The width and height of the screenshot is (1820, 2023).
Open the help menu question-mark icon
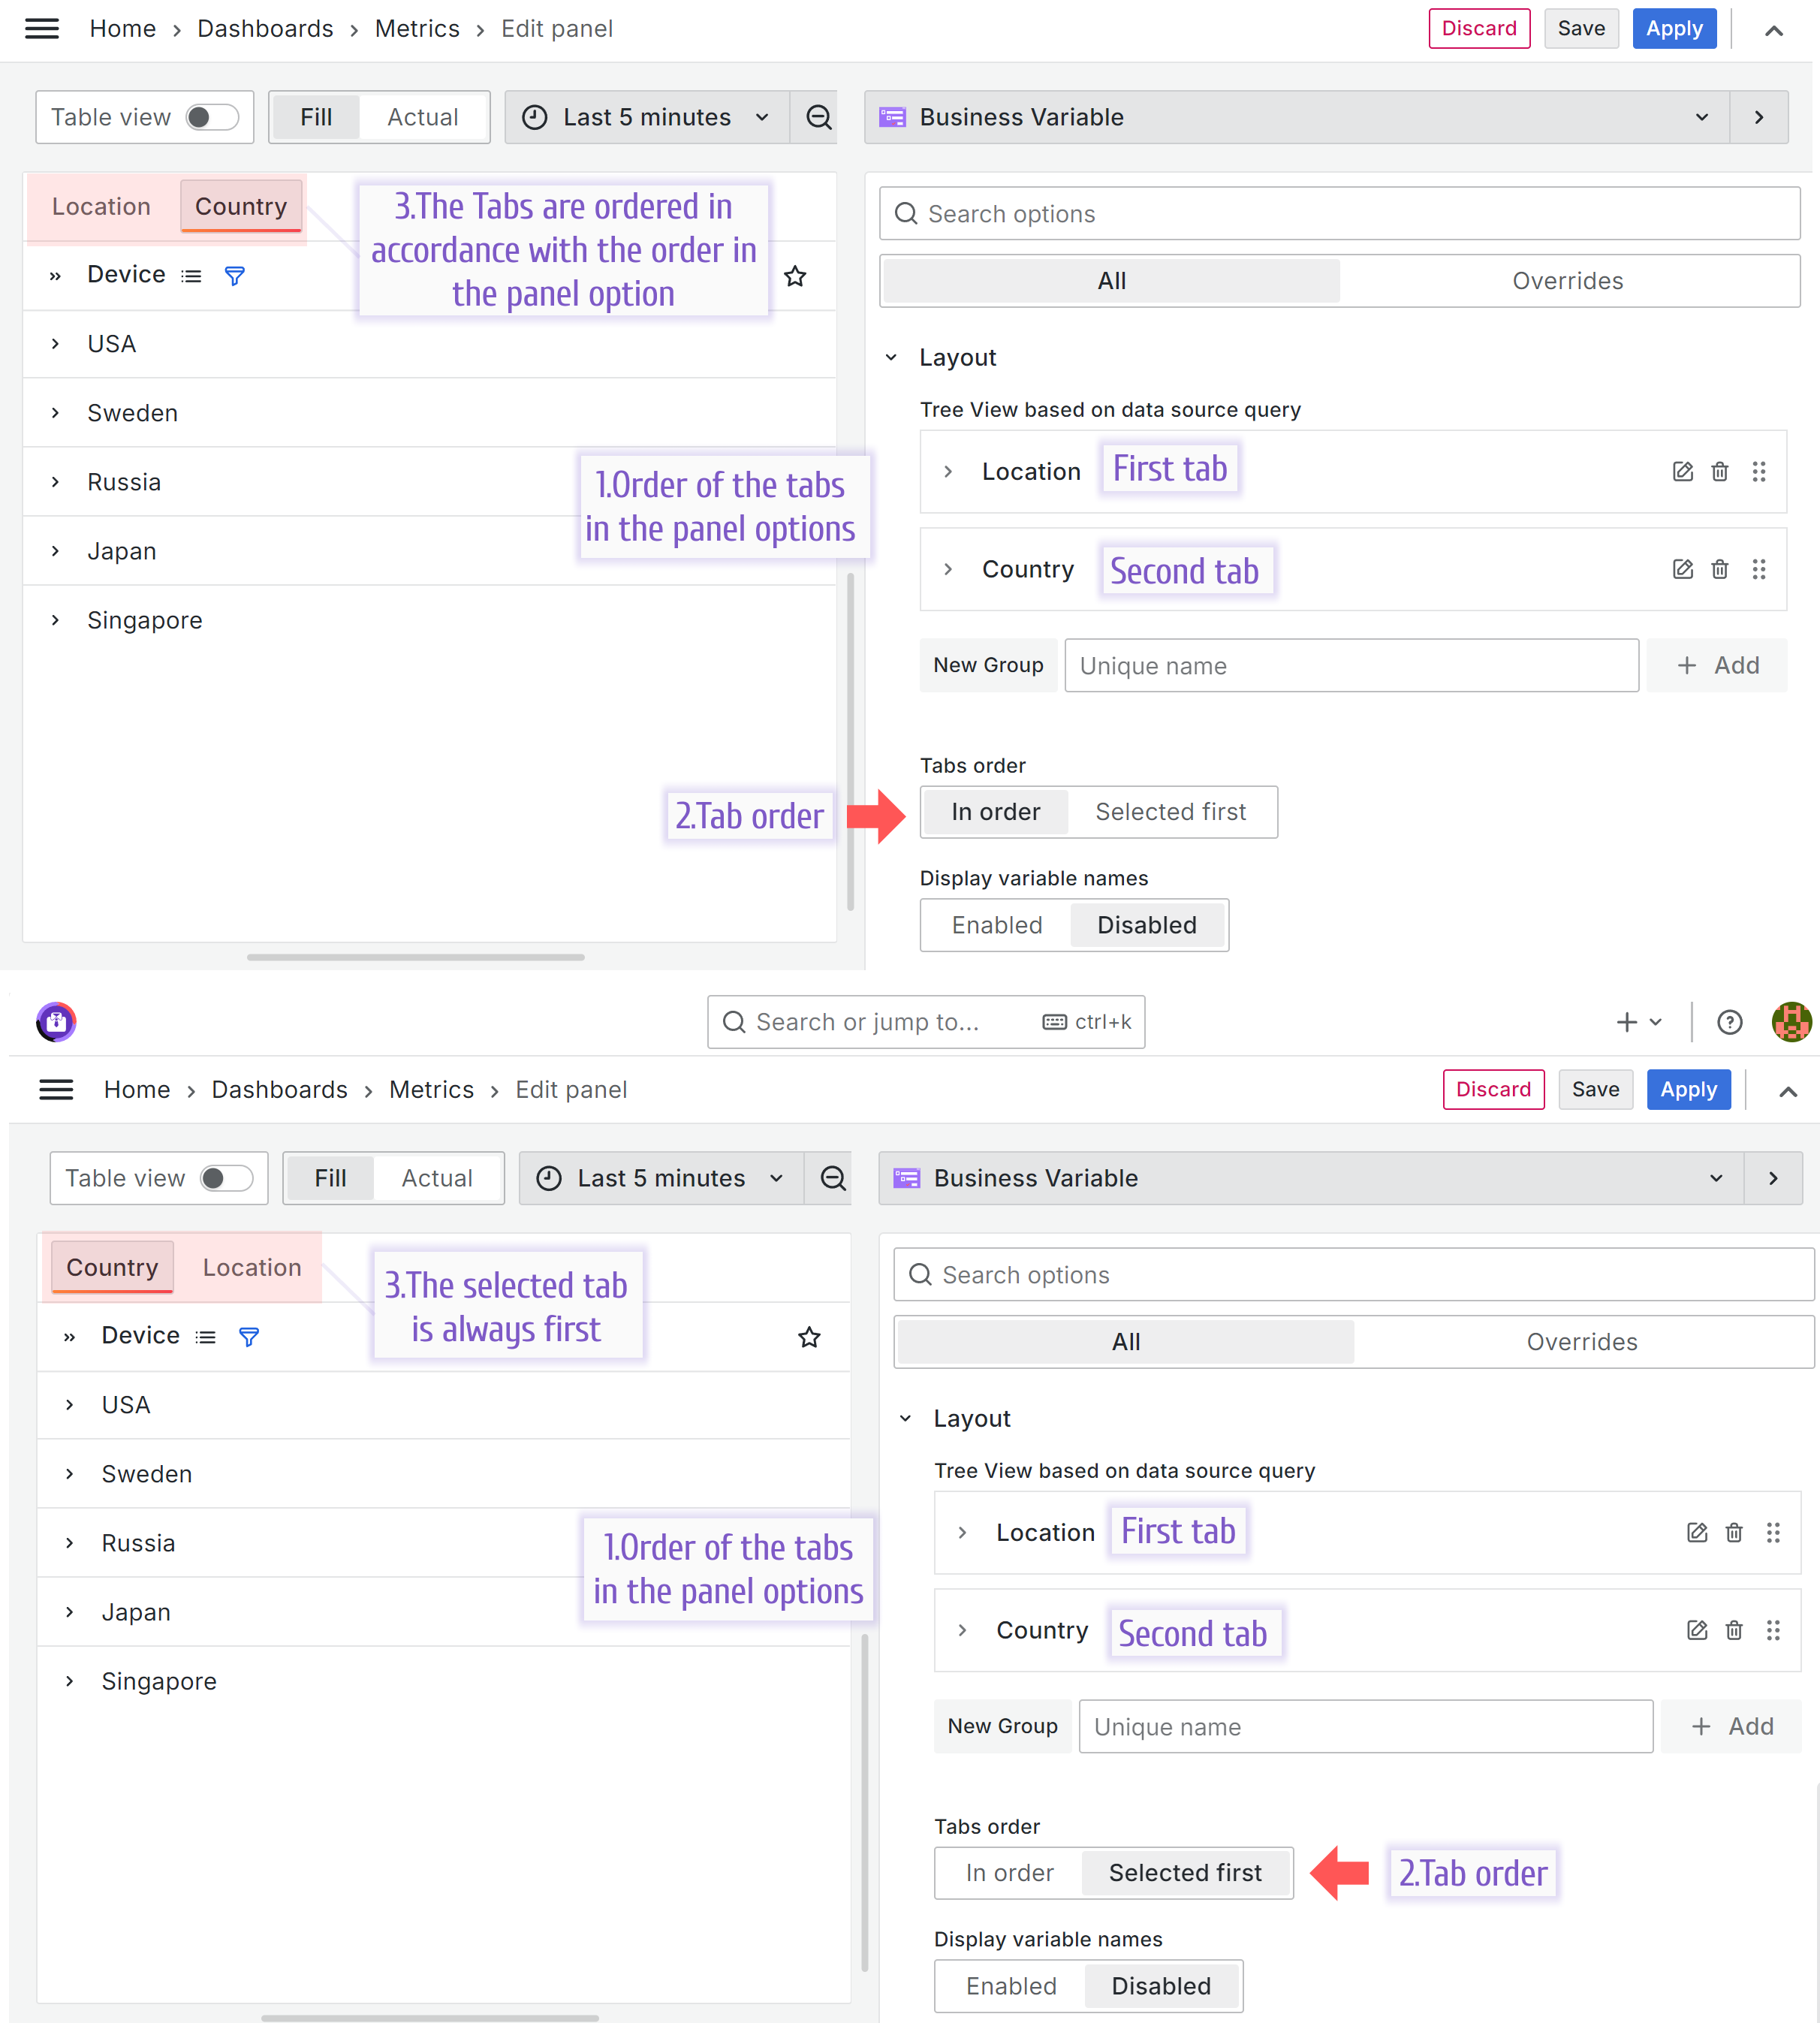(1729, 1022)
